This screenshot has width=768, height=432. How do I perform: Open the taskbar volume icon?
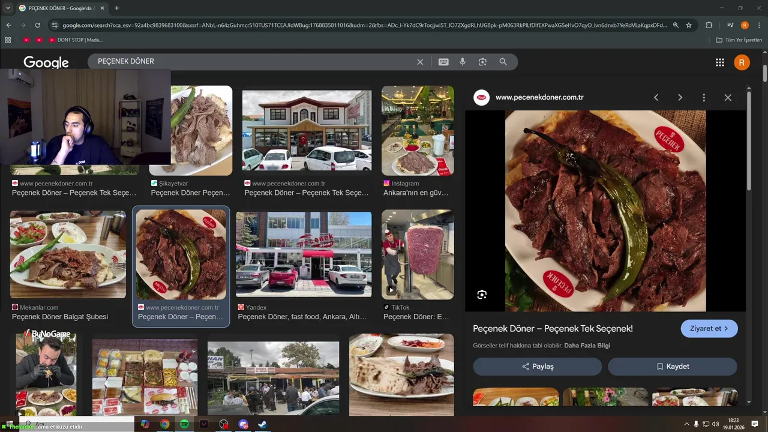(715, 424)
